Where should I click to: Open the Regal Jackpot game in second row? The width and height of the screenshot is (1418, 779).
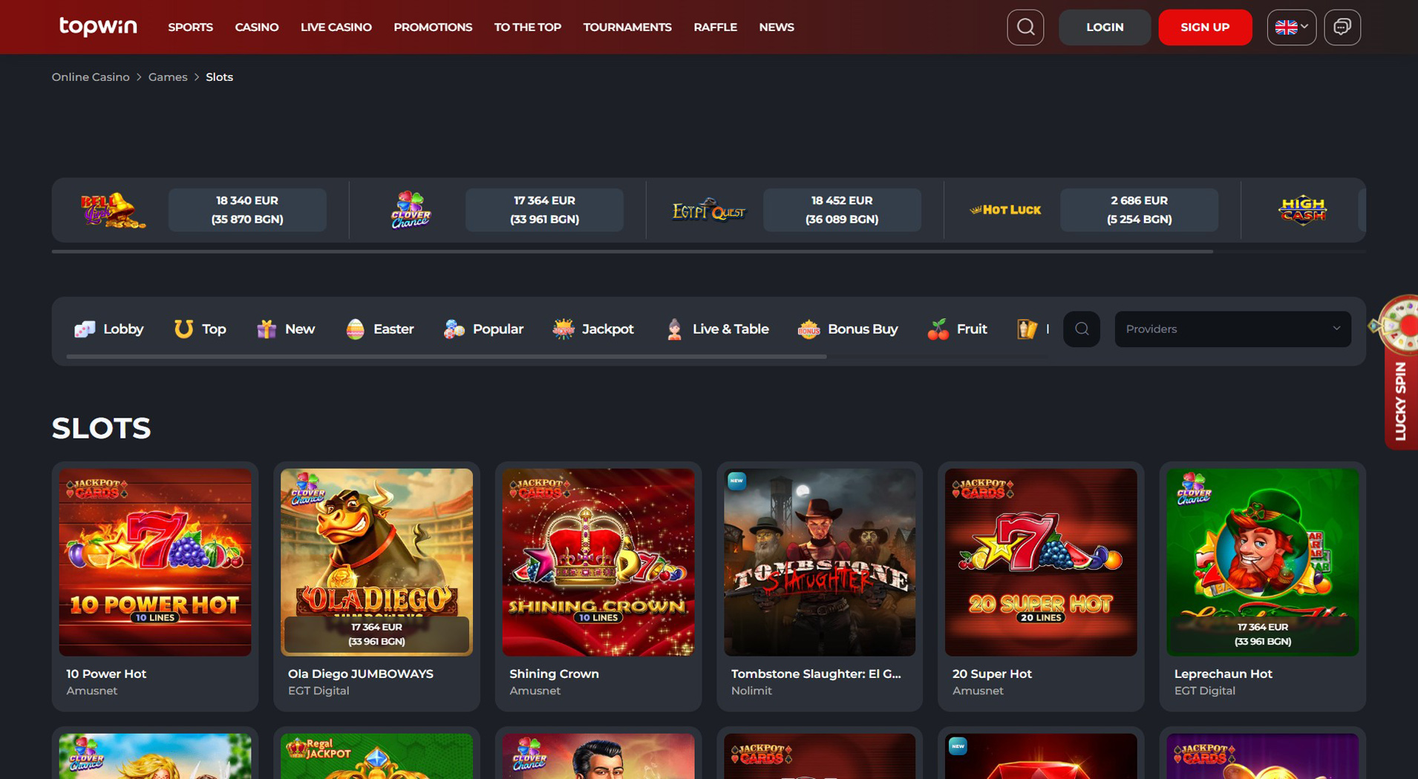[x=376, y=756]
